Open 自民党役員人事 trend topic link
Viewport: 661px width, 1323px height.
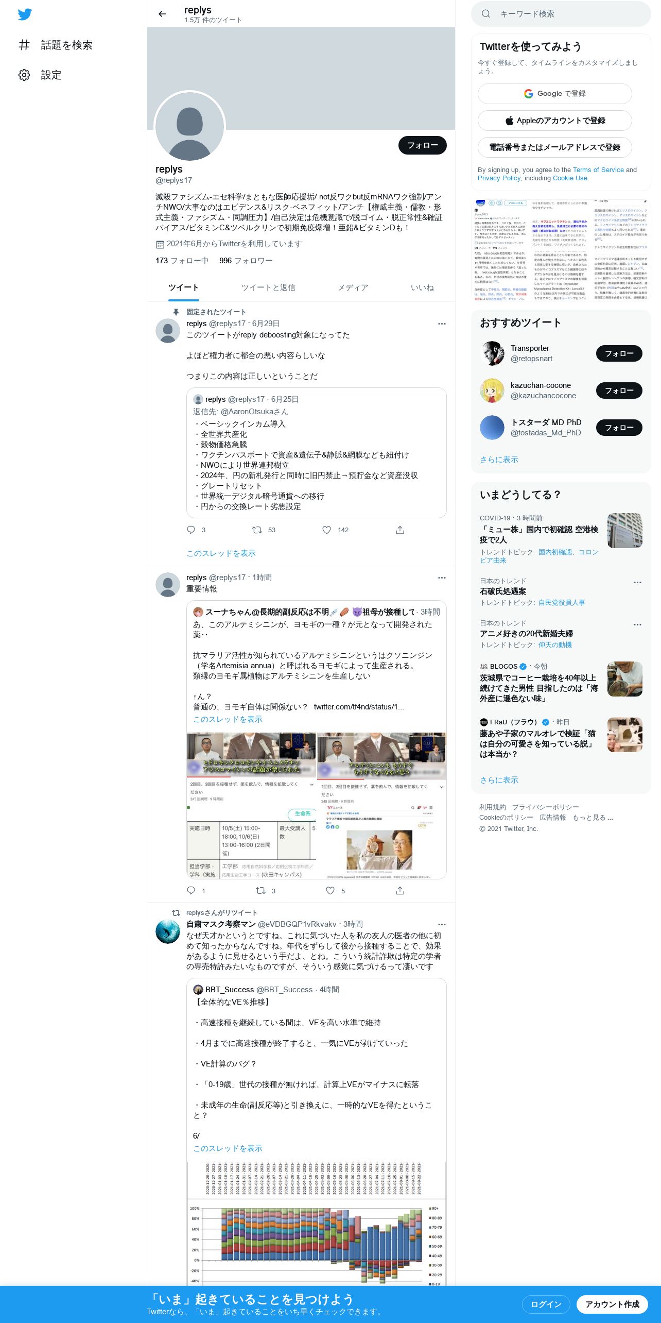coord(562,603)
